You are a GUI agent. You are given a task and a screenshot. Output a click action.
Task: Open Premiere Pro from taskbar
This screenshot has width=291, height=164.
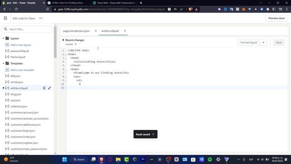pyautogui.click(x=143, y=159)
